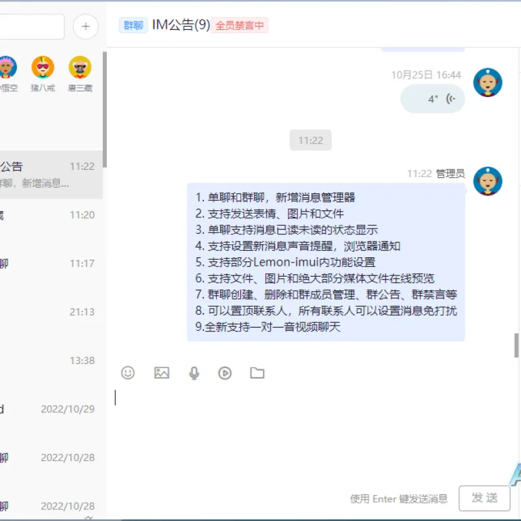Image resolution: width=521 pixels, height=521 pixels.
Task: Click announcement line 9.全新支持一对一音视频聊天
Action: click(268, 327)
